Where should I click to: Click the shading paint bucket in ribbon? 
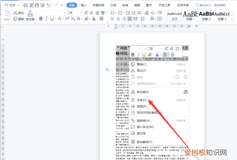coord(152,19)
